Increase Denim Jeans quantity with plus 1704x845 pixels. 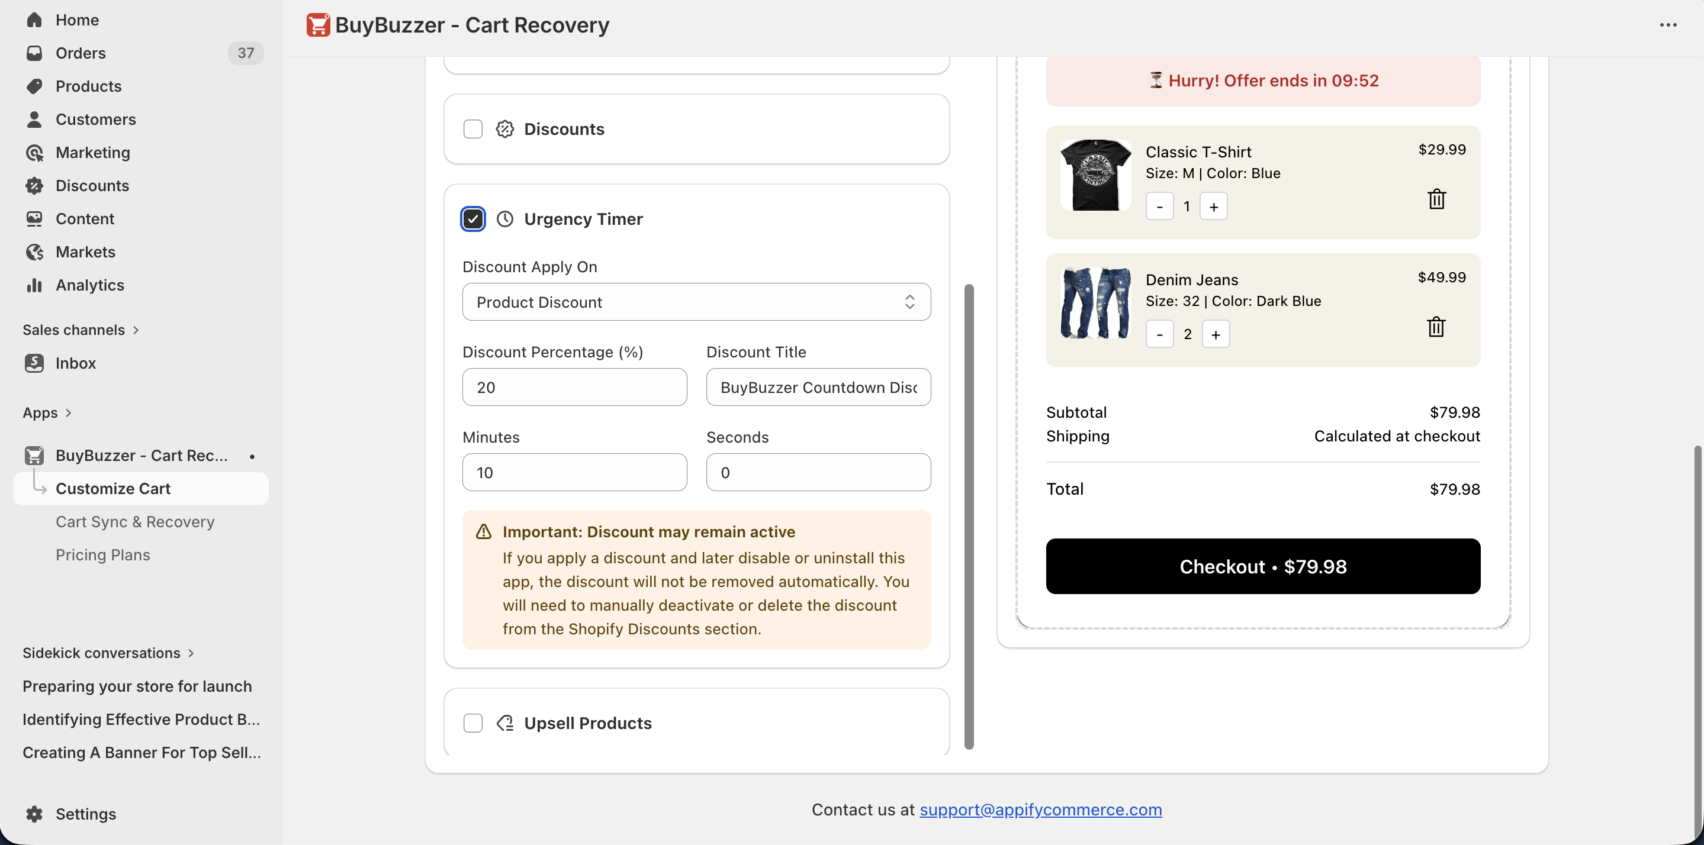[x=1215, y=334]
